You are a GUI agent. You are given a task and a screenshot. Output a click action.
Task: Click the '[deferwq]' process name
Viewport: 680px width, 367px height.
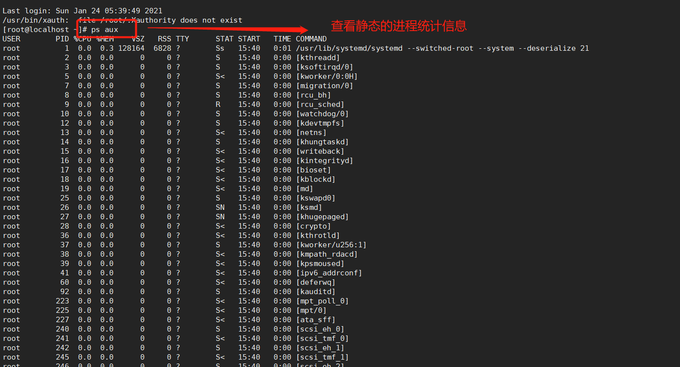click(316, 282)
